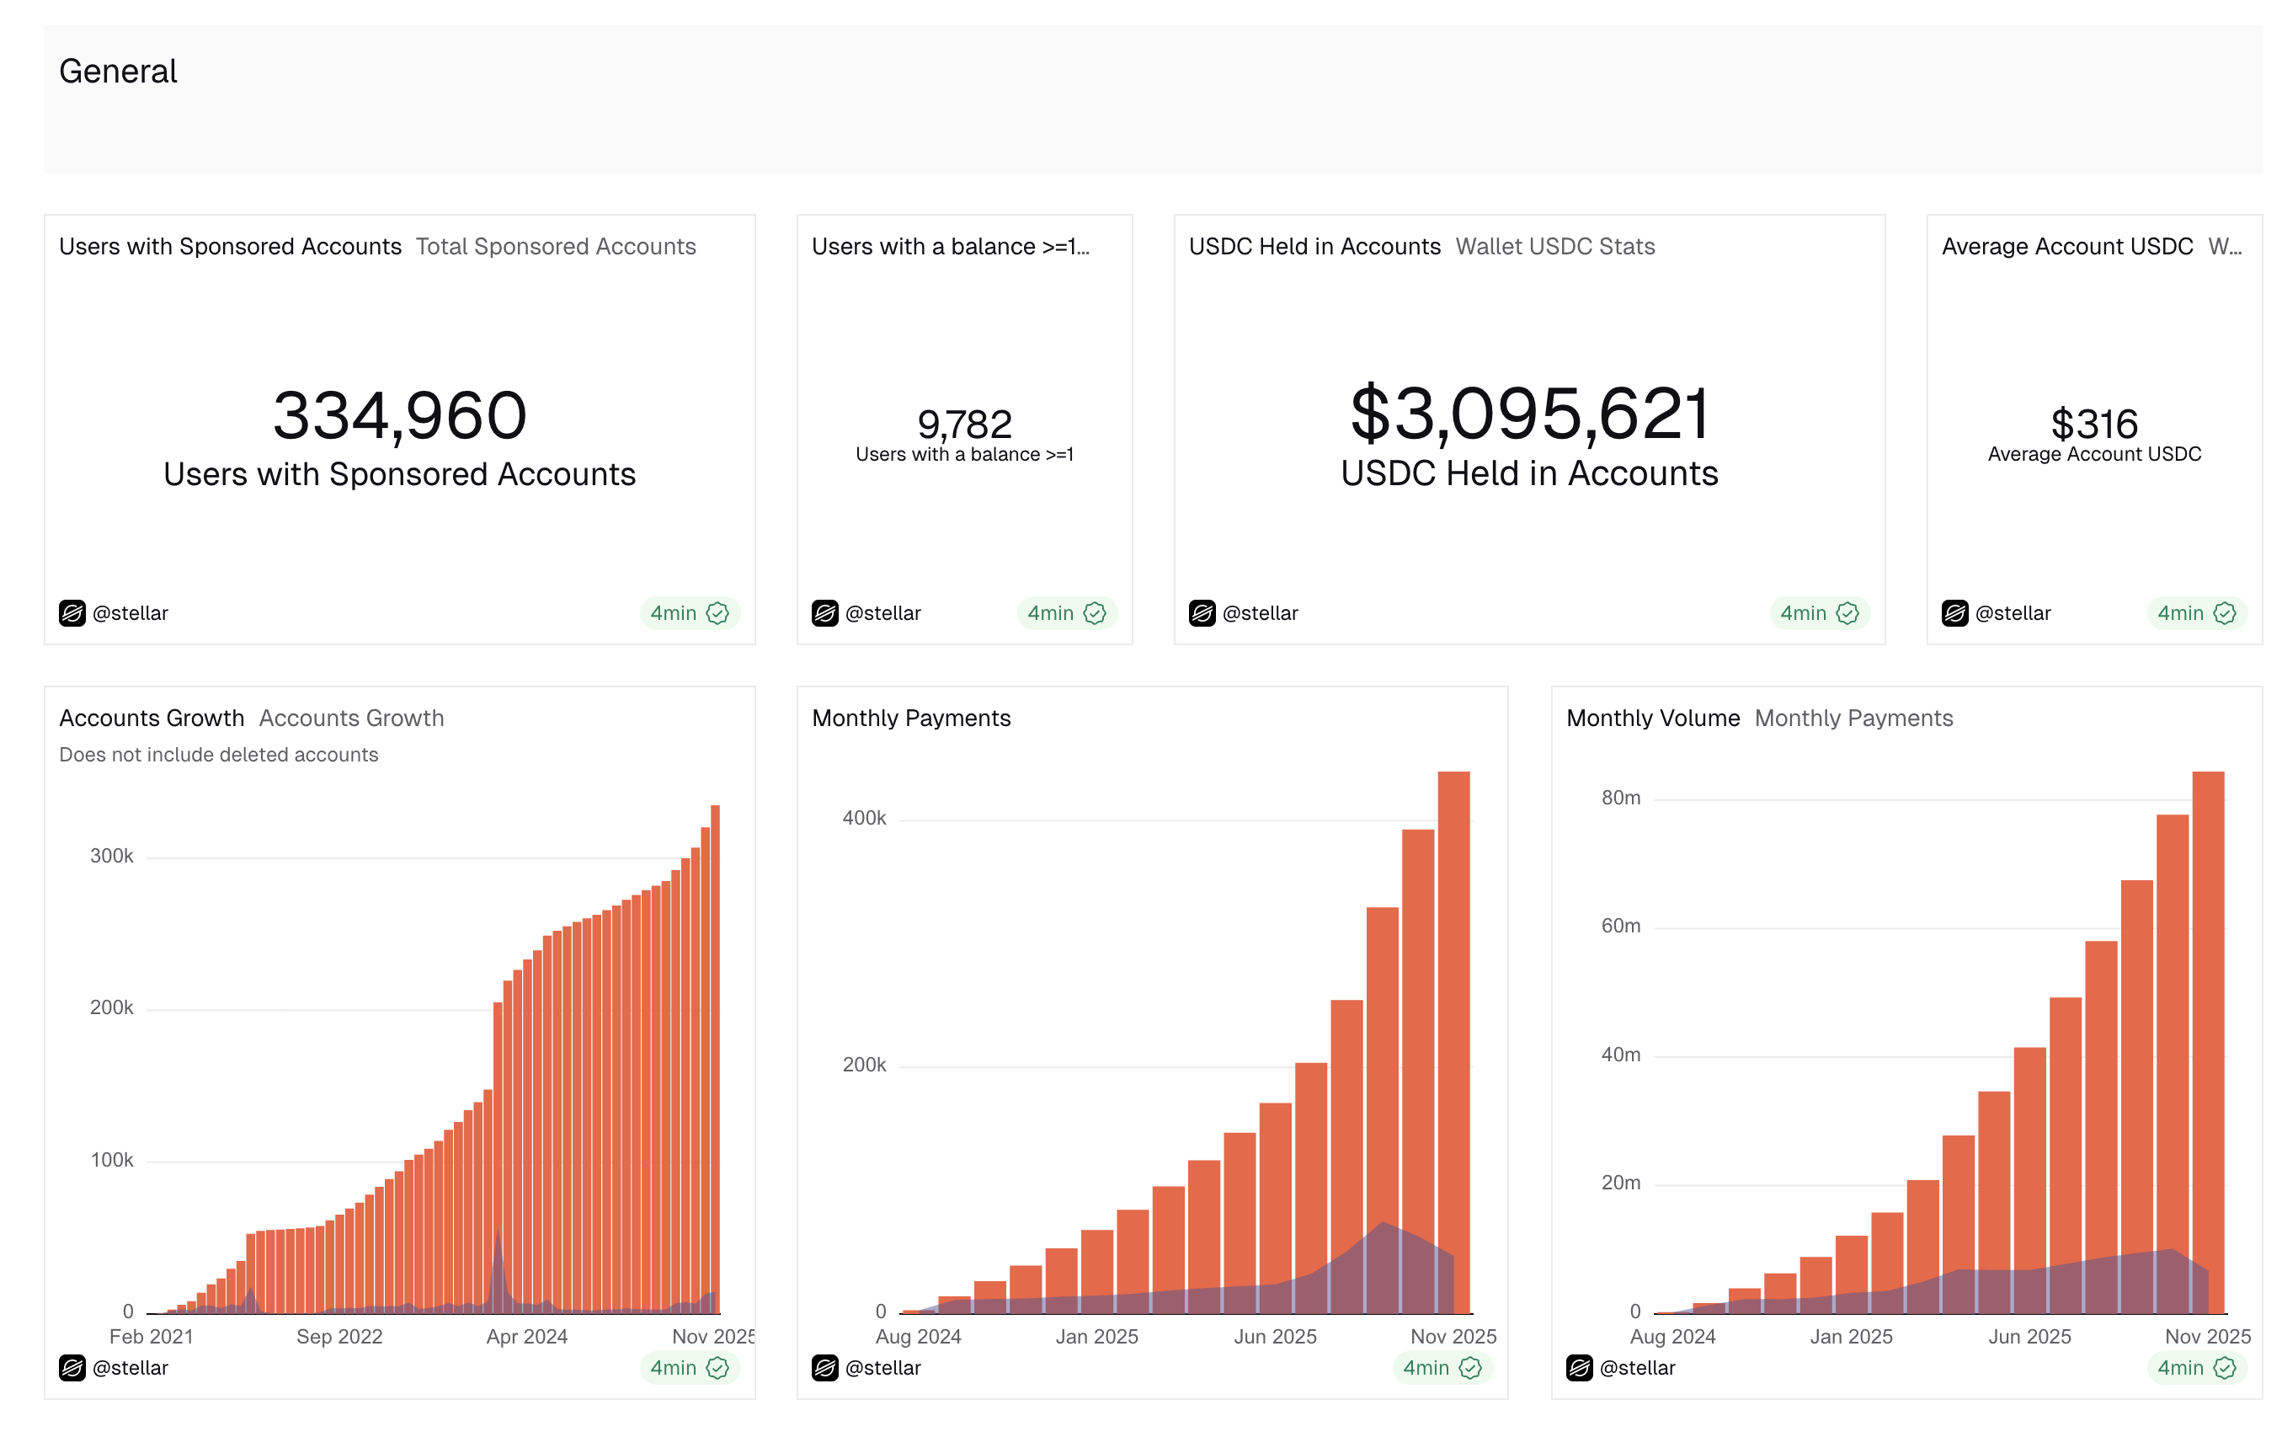Click the Stellar logo on the Monthly Volume chart
The image size is (2282, 1437).
1578,1367
